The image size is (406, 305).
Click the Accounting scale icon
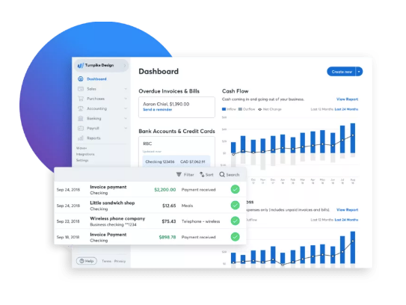(81, 108)
